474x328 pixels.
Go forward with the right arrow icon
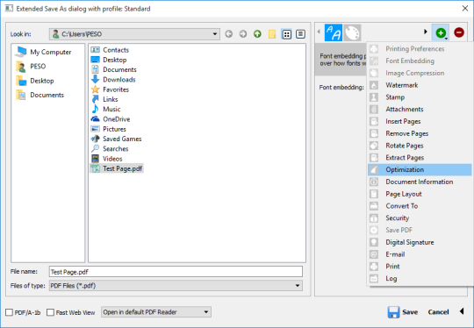[243, 34]
